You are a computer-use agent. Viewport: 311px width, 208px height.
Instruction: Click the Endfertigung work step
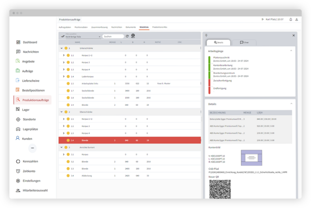tap(220, 88)
